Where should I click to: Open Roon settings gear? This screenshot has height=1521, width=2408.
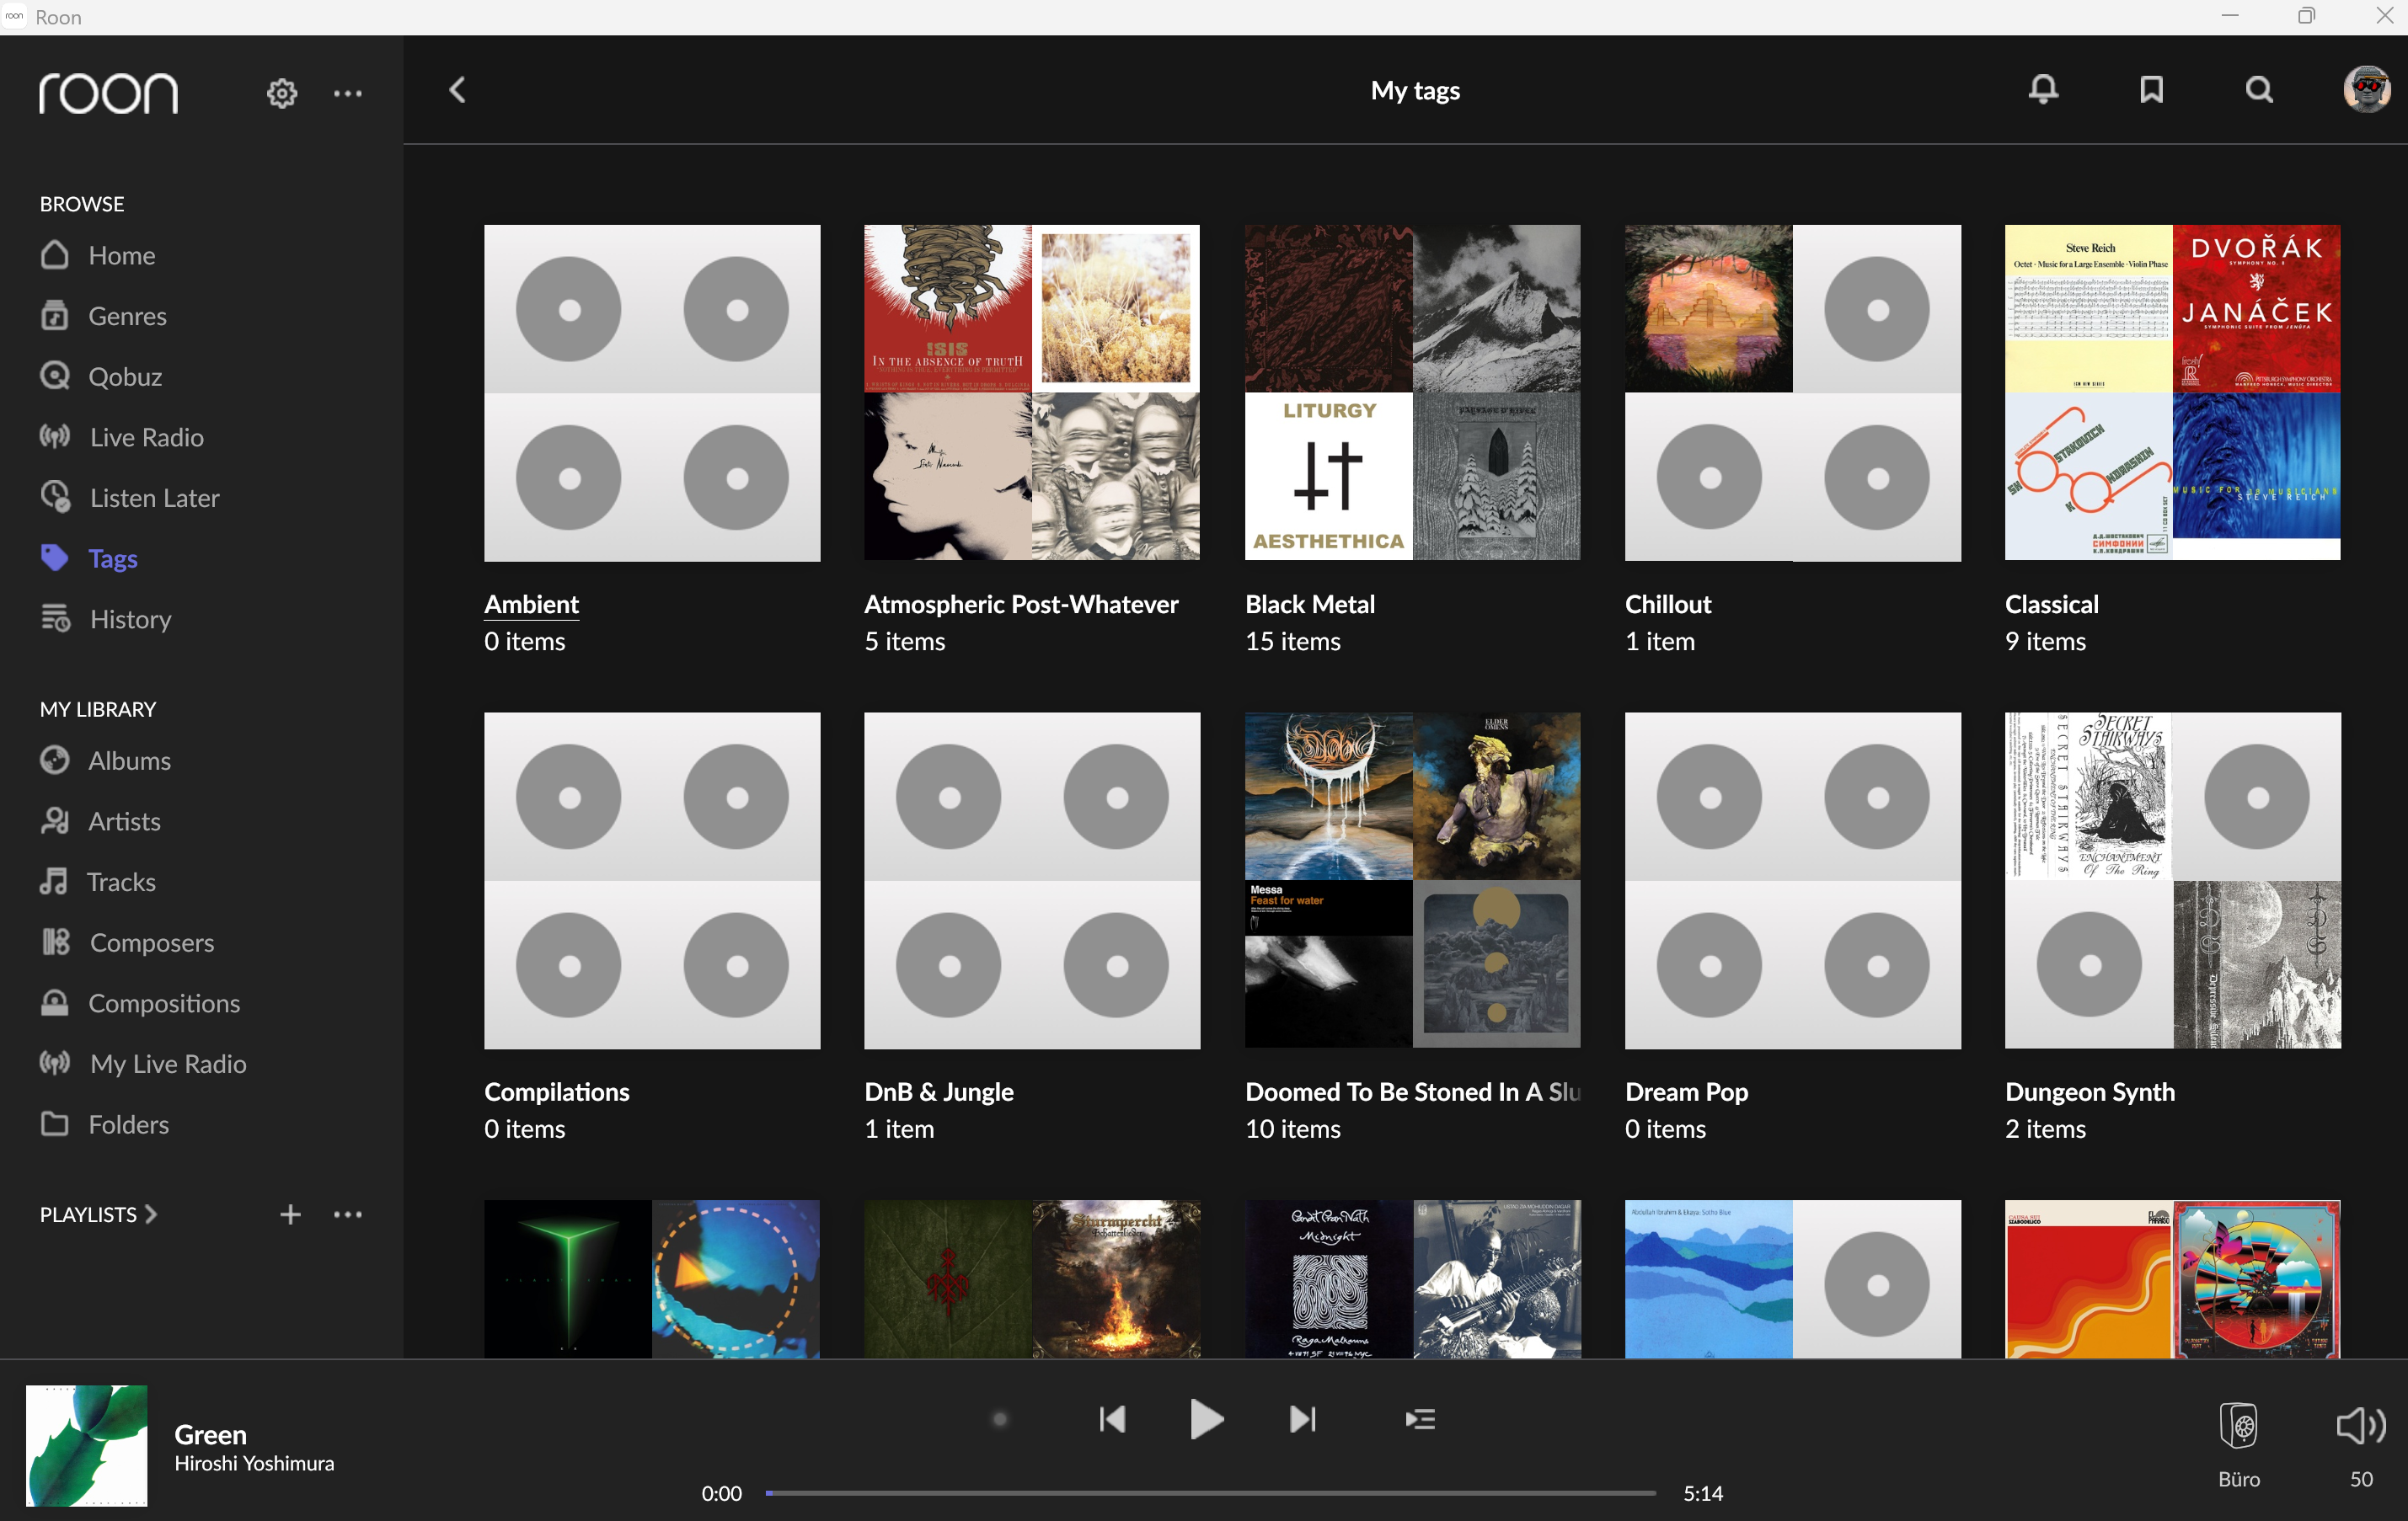282,93
